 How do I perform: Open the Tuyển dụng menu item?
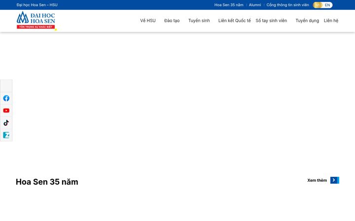click(307, 21)
